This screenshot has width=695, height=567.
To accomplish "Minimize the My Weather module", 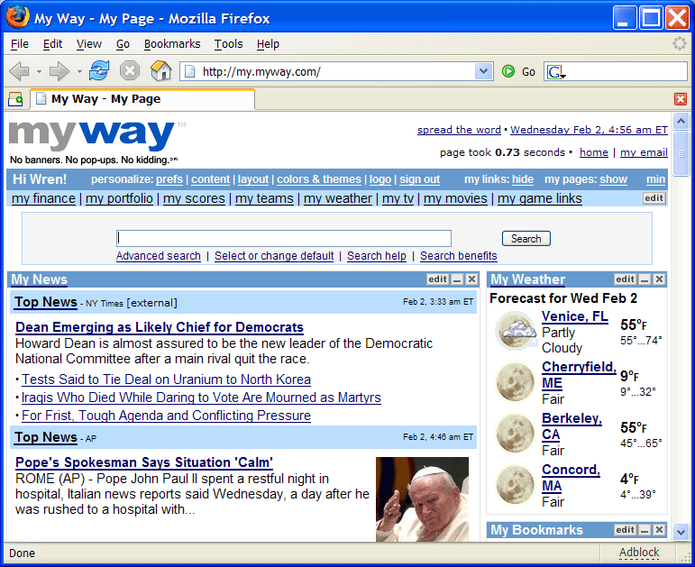I will (645, 279).
